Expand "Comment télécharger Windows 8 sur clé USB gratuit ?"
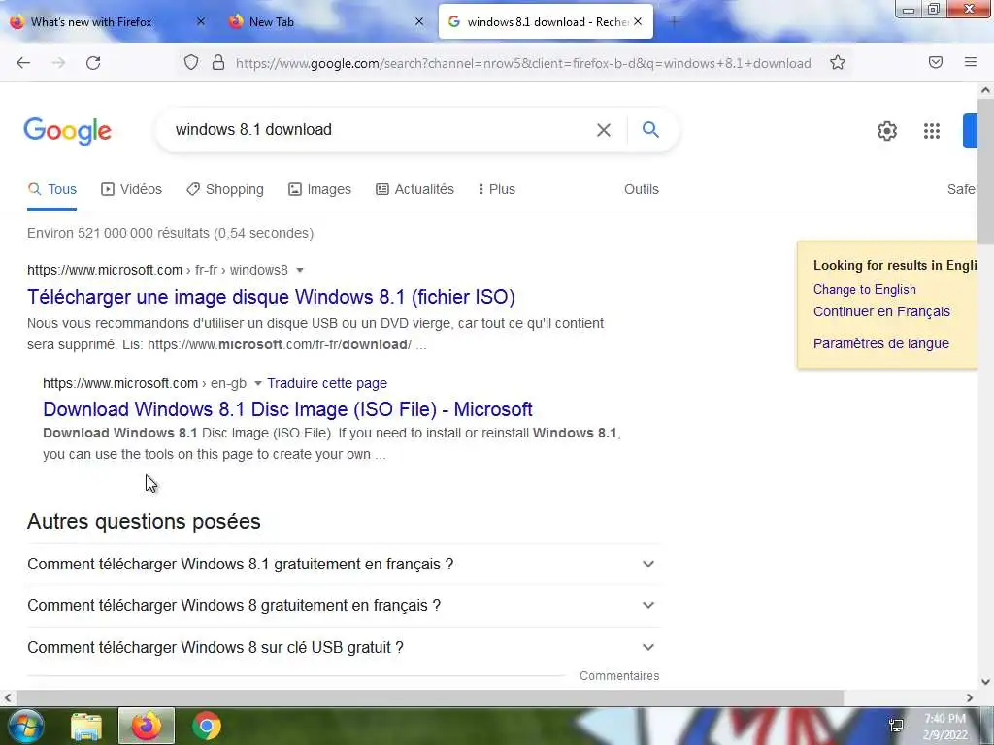The height and width of the screenshot is (745, 994). click(345, 647)
